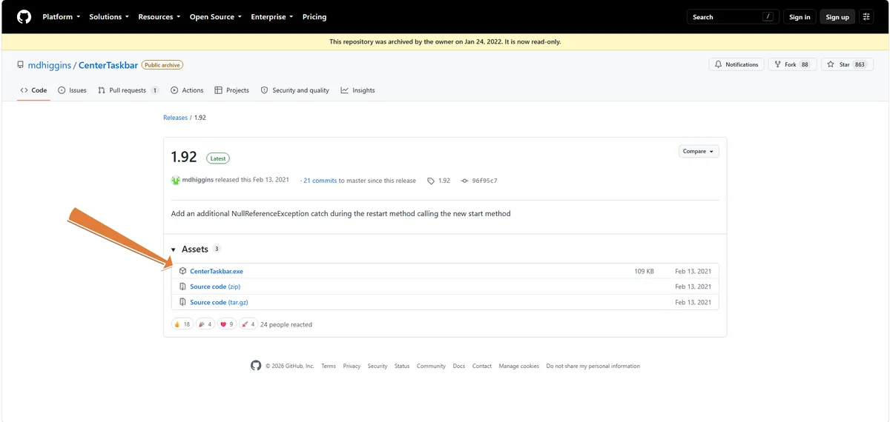Download Source code (tar.gz)
The width and height of the screenshot is (890, 422).
tap(219, 302)
